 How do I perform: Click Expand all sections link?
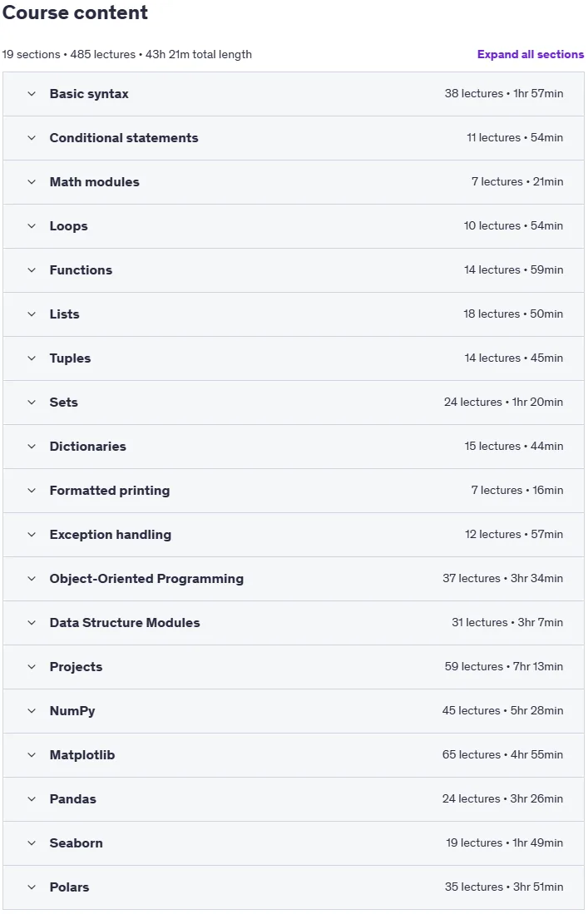531,54
